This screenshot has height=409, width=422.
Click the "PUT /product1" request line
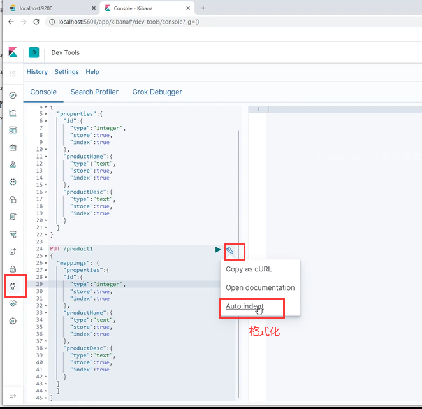pos(71,248)
